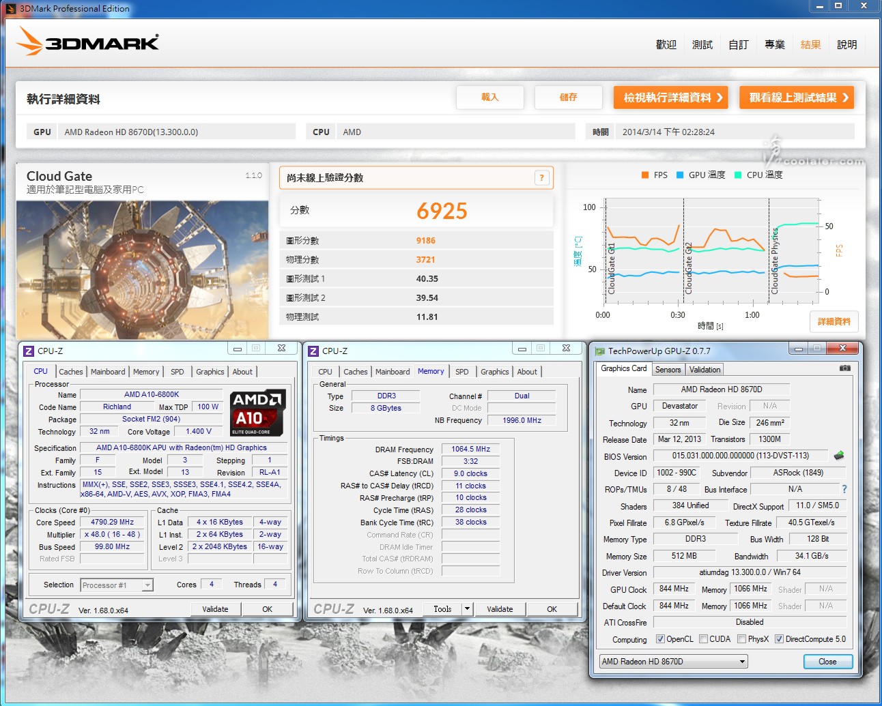
Task: Click the 3DMark title bar app icon
Action: pyautogui.click(x=11, y=9)
